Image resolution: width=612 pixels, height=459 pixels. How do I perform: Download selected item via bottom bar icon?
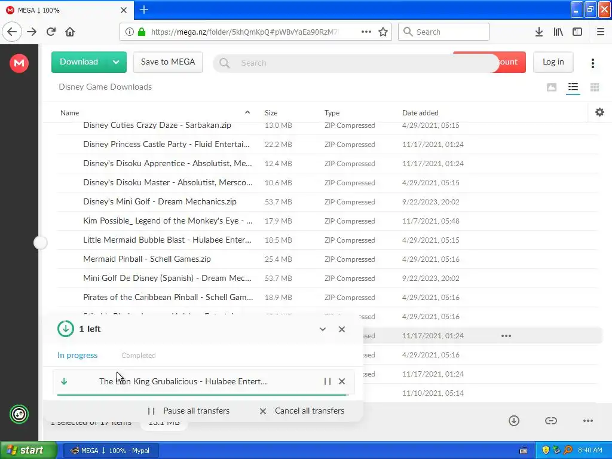click(x=514, y=420)
